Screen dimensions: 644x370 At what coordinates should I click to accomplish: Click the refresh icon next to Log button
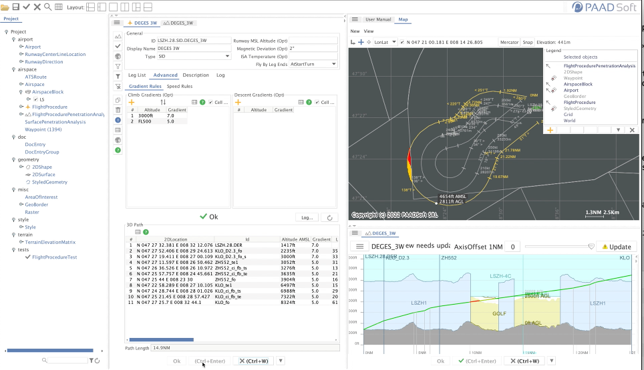(x=329, y=217)
